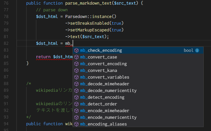This screenshot has height=131, width=211.
Task: Select mb_check_encoding suggestion
Action: (138, 50)
